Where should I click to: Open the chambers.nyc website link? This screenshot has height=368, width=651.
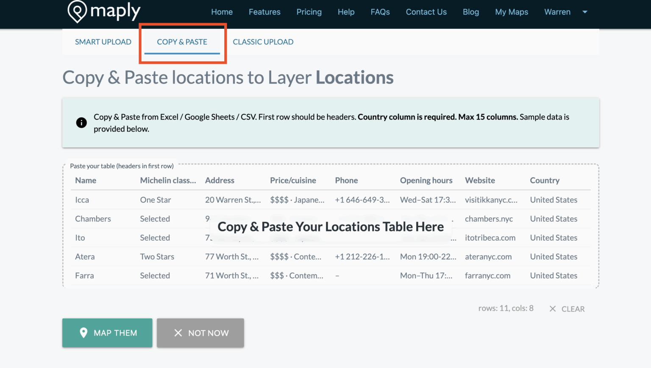[x=489, y=219]
